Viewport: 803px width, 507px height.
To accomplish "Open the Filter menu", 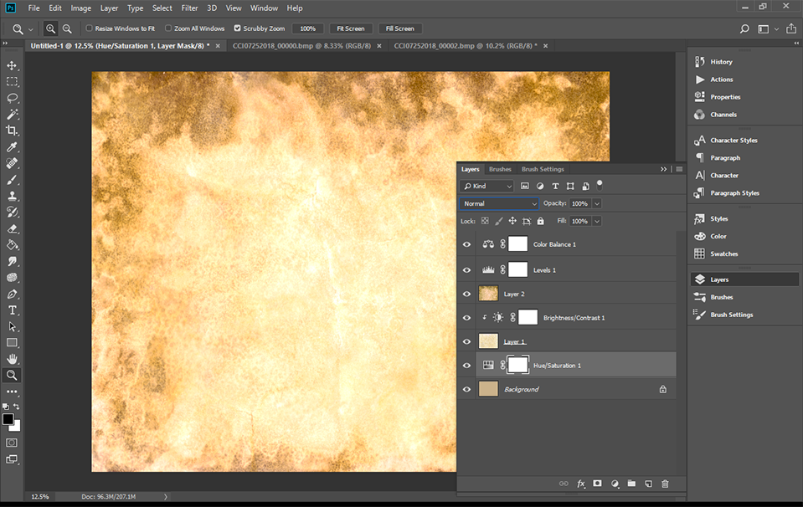I will [190, 8].
